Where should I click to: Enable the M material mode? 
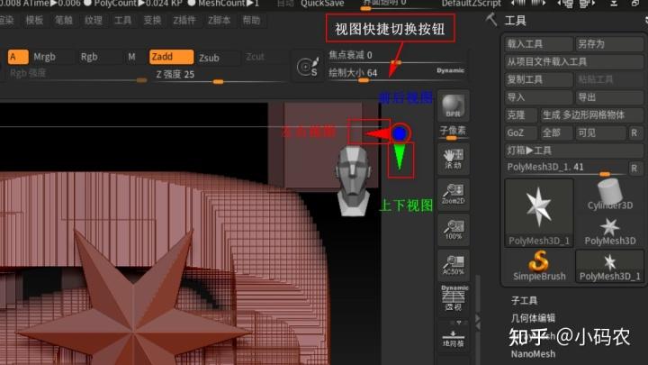point(131,57)
